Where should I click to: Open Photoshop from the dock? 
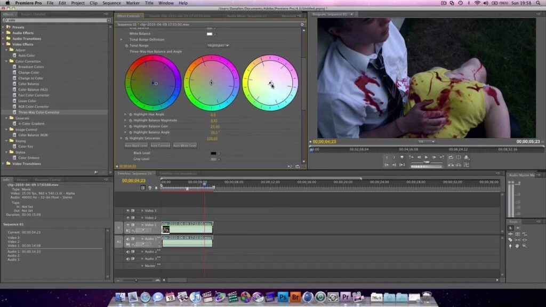283,296
